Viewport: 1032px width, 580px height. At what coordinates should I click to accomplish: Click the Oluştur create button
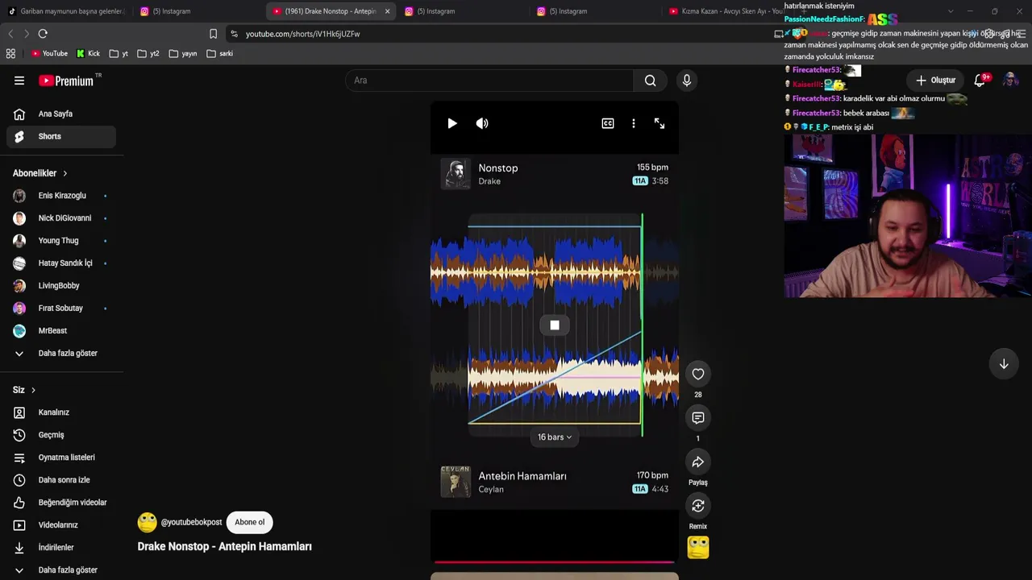pyautogui.click(x=935, y=80)
